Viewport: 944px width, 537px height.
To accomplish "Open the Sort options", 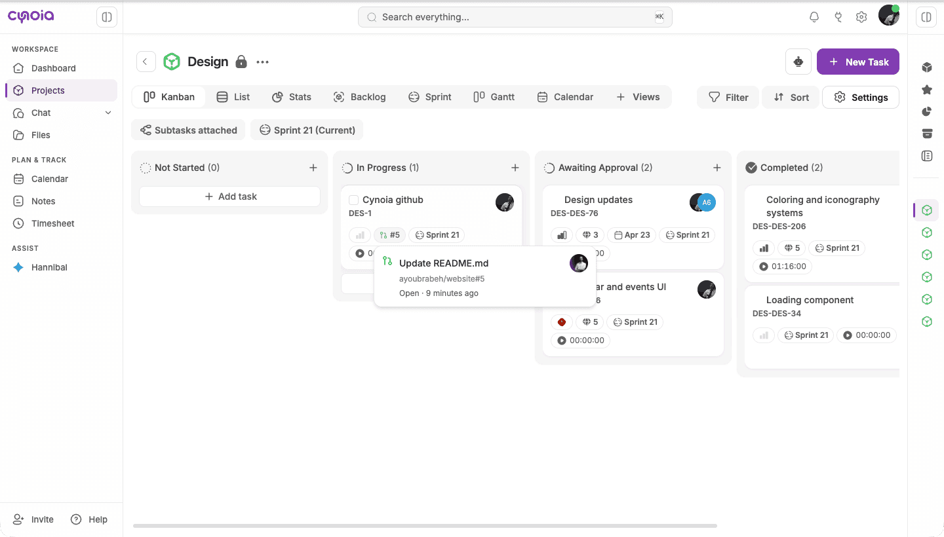I will [x=791, y=98].
